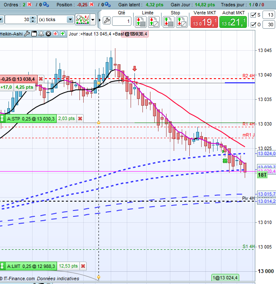Click the 13 015,7 price axis label
Viewport: 276px width, 284px height.
coord(266,194)
